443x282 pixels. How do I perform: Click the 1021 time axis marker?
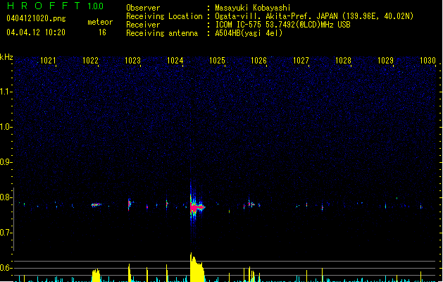pyautogui.click(x=48, y=61)
